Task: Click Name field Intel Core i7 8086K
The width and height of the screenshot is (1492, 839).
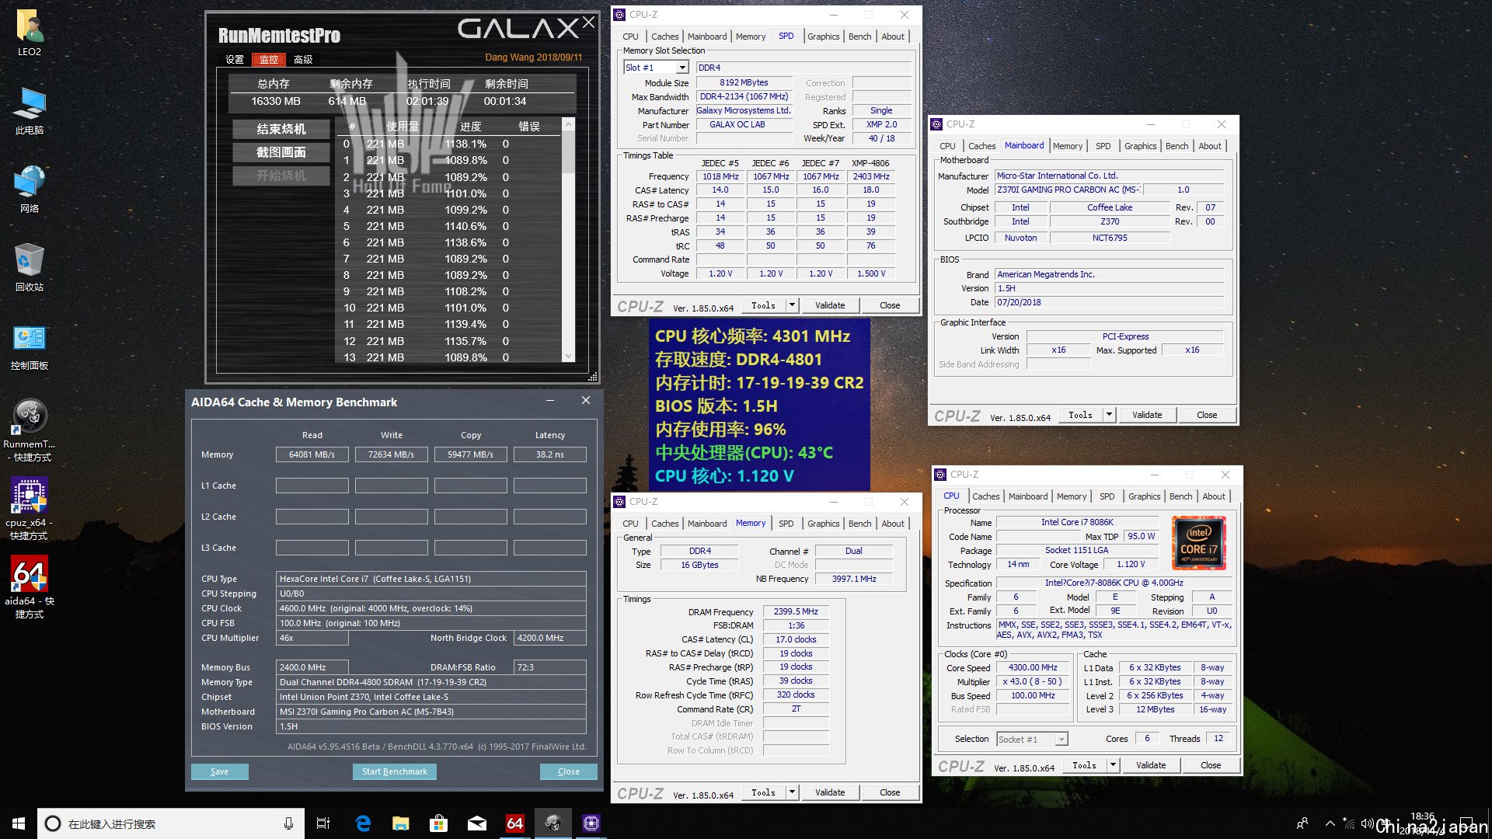Action: (1077, 522)
